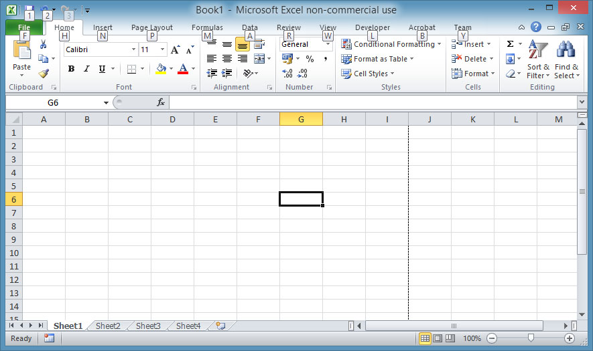Toggle Bold formatting
This screenshot has height=351, width=593.
click(71, 69)
